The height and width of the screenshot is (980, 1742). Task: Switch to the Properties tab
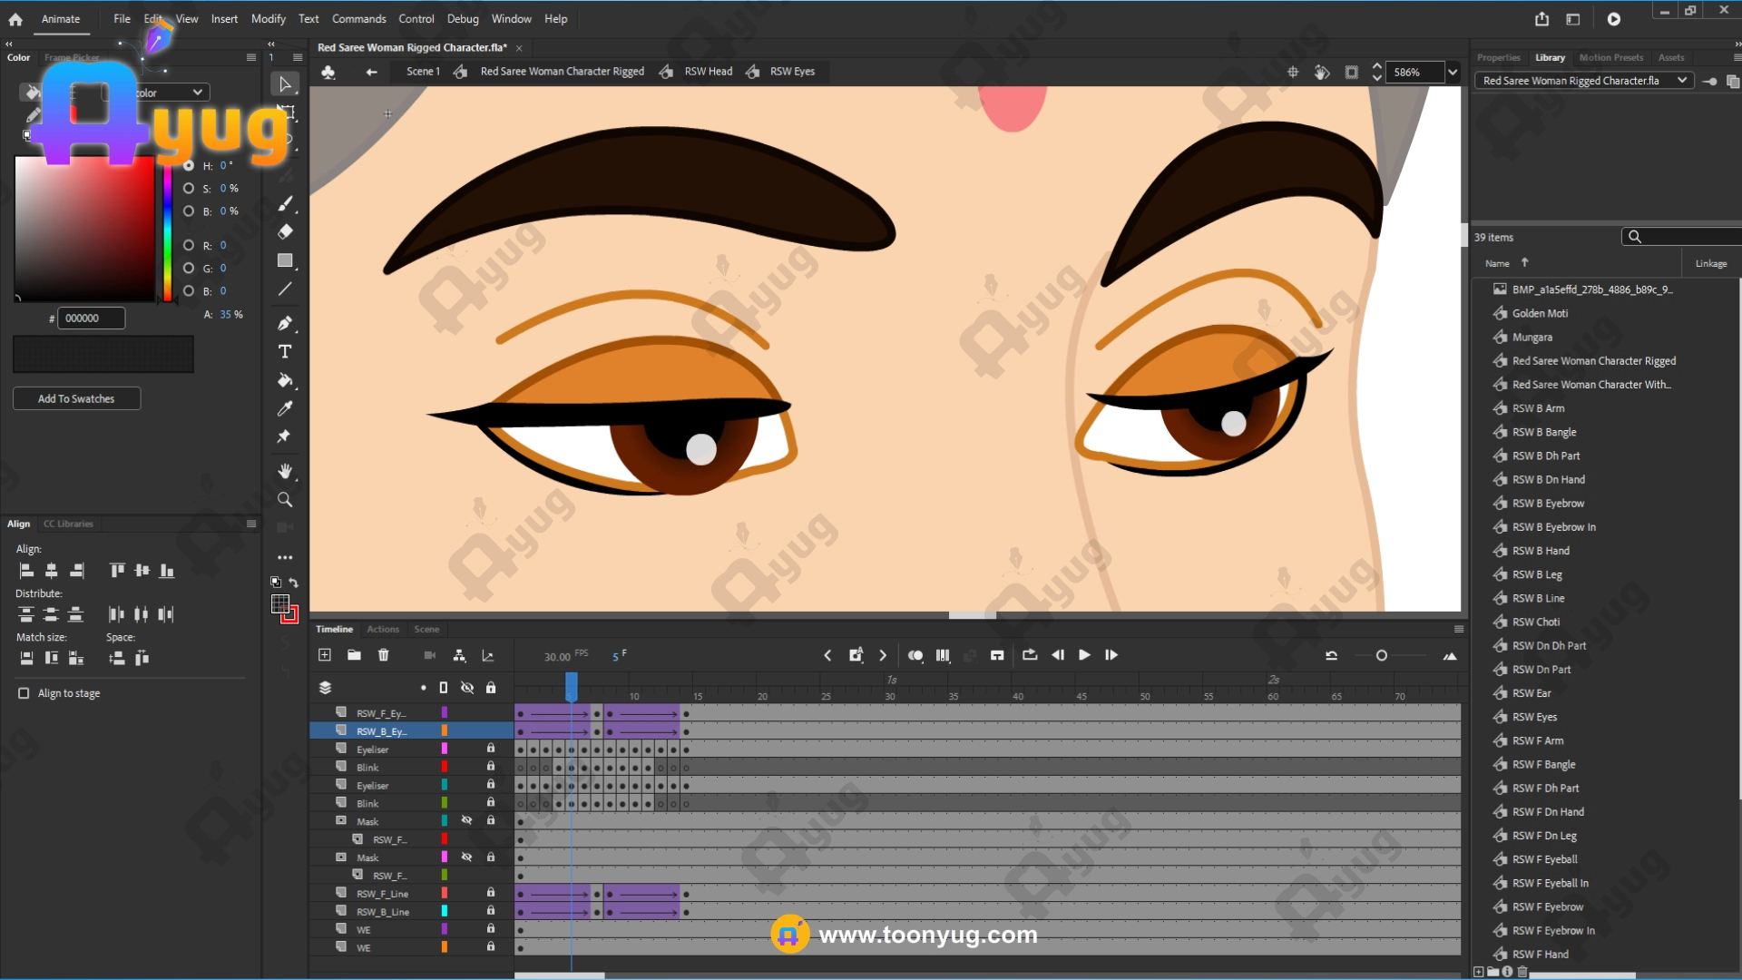point(1498,57)
